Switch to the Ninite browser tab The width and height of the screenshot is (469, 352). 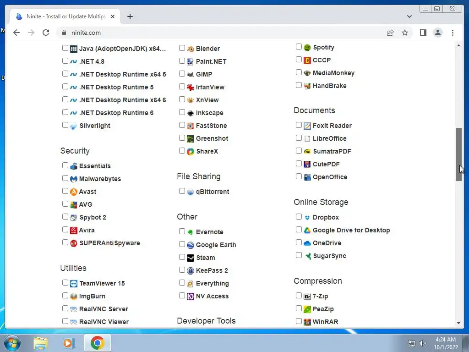tap(65, 16)
